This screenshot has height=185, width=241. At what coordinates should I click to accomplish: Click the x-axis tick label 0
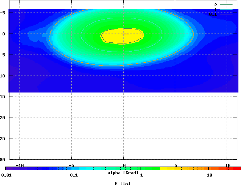point(124,165)
